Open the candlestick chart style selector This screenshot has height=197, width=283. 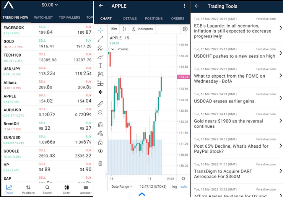point(124,29)
